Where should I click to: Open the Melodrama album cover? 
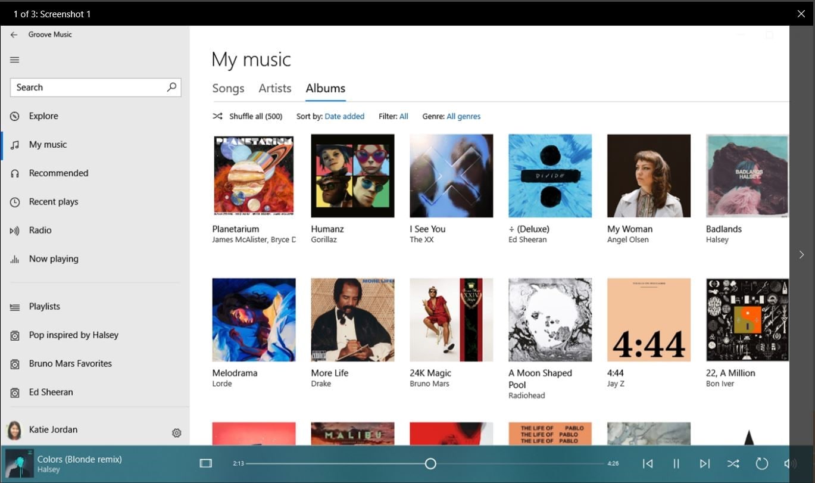point(254,320)
